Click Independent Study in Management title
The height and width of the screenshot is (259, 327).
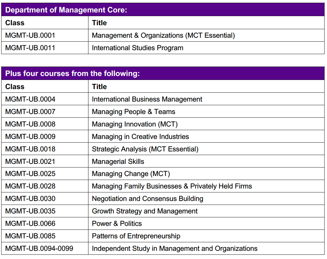click(x=174, y=249)
